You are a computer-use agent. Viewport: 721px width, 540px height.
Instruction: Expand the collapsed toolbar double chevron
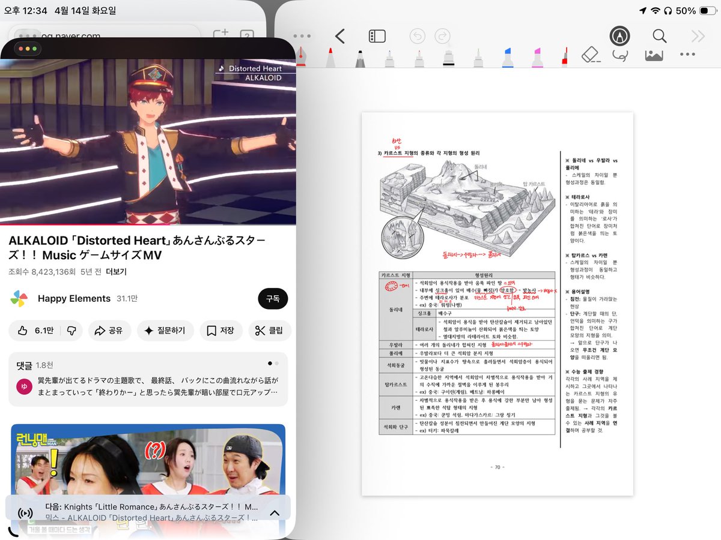pyautogui.click(x=698, y=36)
